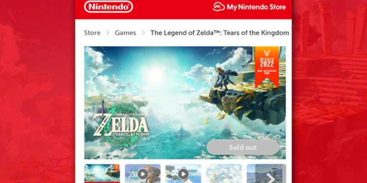
Task: Open the My Nintendo Store text link
Action: [x=256, y=7]
